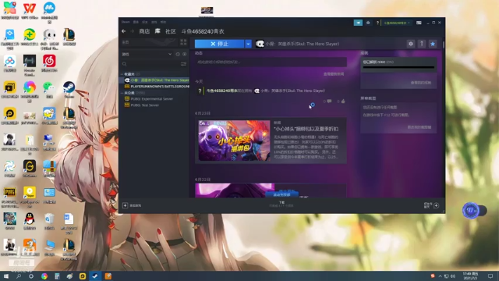Toggle the blue favorite star icon
Image resolution: width=499 pixels, height=281 pixels.
pos(433,44)
